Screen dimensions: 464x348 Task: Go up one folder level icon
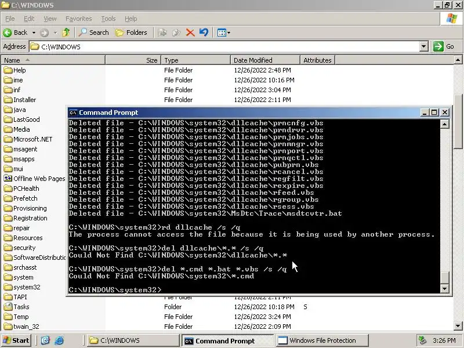click(x=66, y=32)
